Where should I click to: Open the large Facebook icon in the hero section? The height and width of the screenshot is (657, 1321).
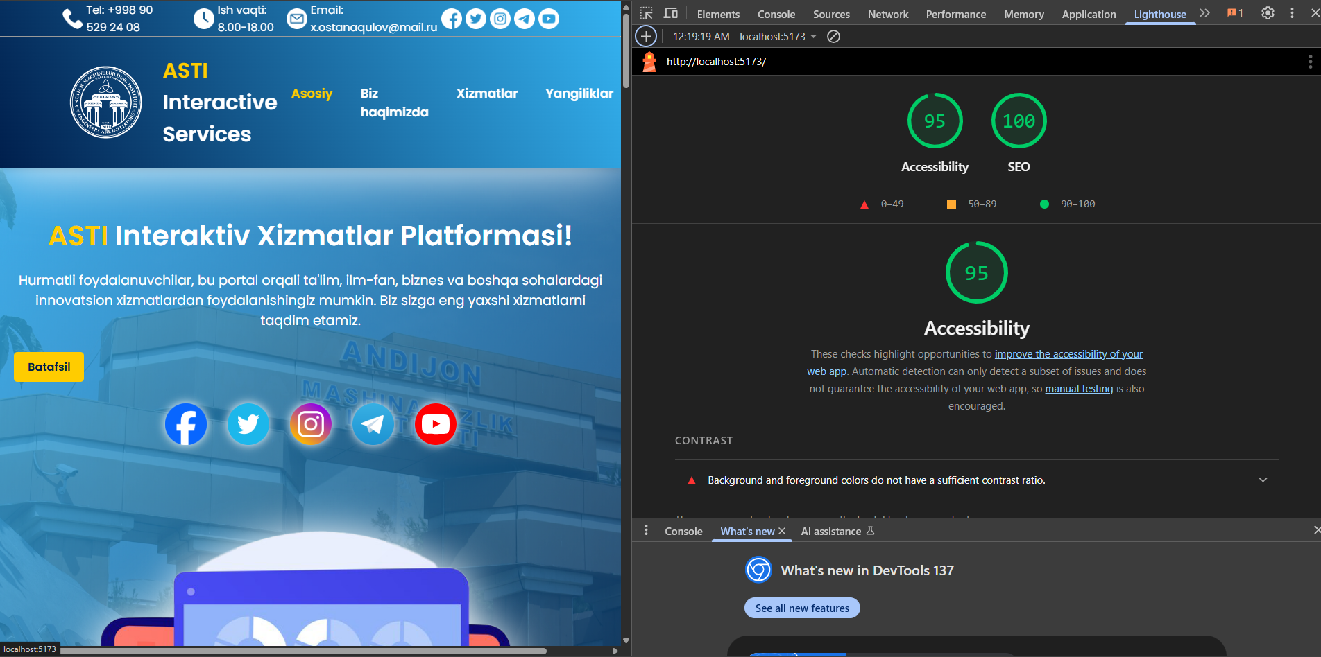(186, 424)
